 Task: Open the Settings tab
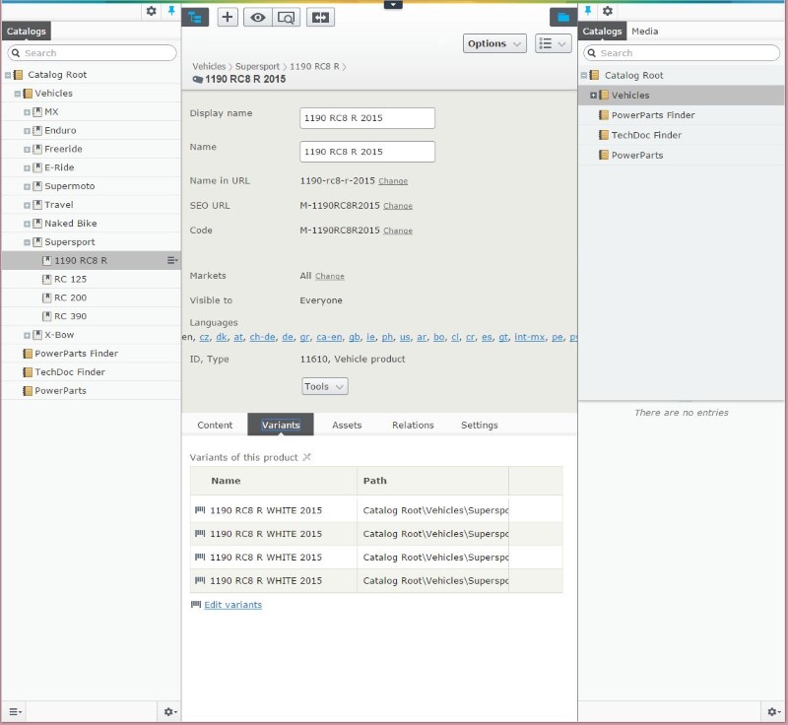pos(480,426)
